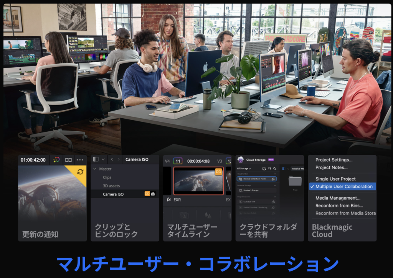Switch to Single User Project mode
This screenshot has height=278, width=393.
(335, 179)
